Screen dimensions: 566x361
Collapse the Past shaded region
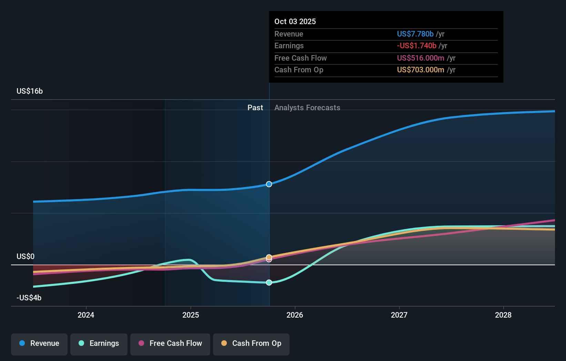click(x=255, y=107)
